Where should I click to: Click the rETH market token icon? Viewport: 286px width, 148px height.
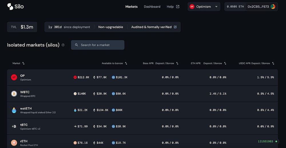14,143
